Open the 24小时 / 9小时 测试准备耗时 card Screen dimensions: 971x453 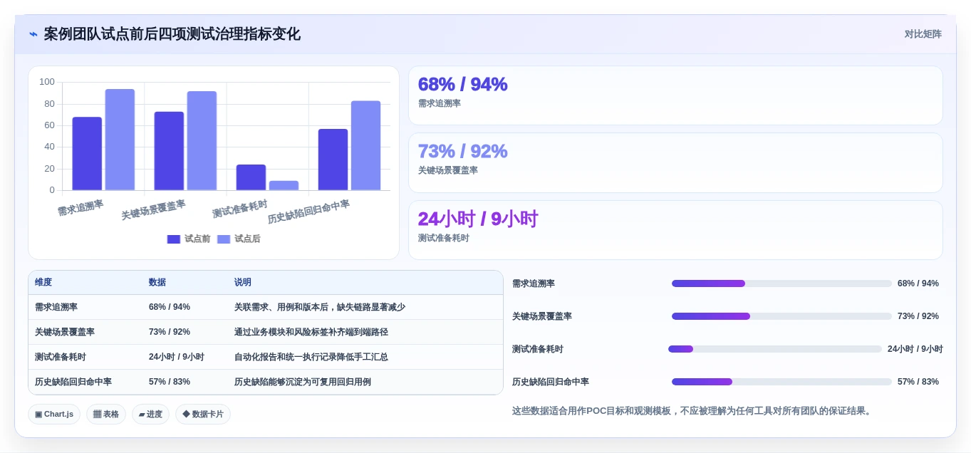[675, 230]
